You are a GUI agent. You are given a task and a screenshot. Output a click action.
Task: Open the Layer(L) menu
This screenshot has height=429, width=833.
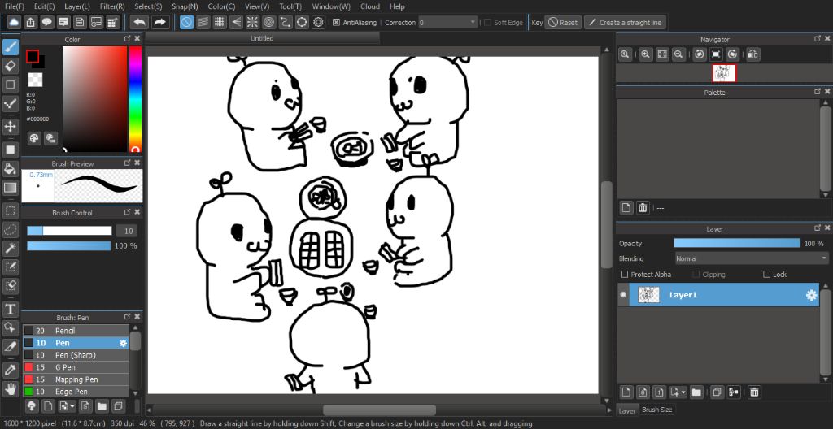point(77,6)
